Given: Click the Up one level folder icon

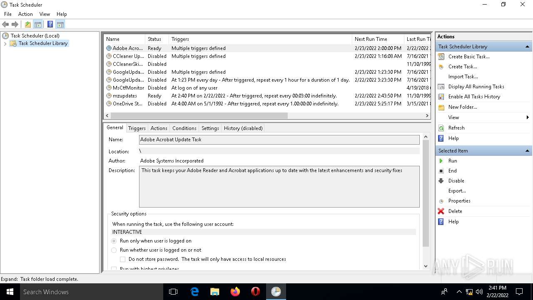Looking at the screenshot, I should (27, 25).
